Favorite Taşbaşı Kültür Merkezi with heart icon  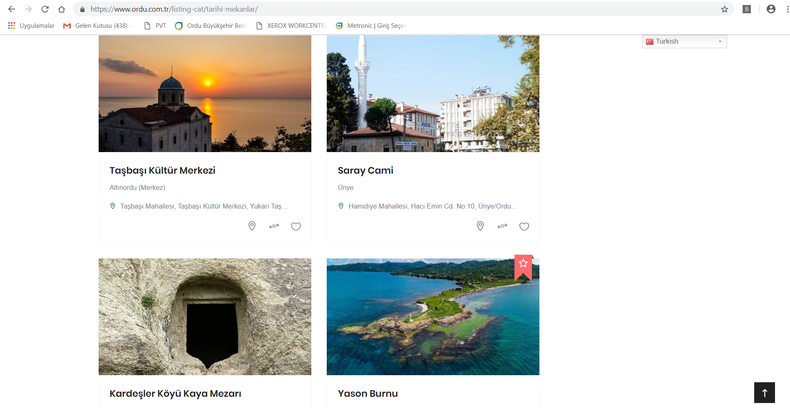[296, 226]
